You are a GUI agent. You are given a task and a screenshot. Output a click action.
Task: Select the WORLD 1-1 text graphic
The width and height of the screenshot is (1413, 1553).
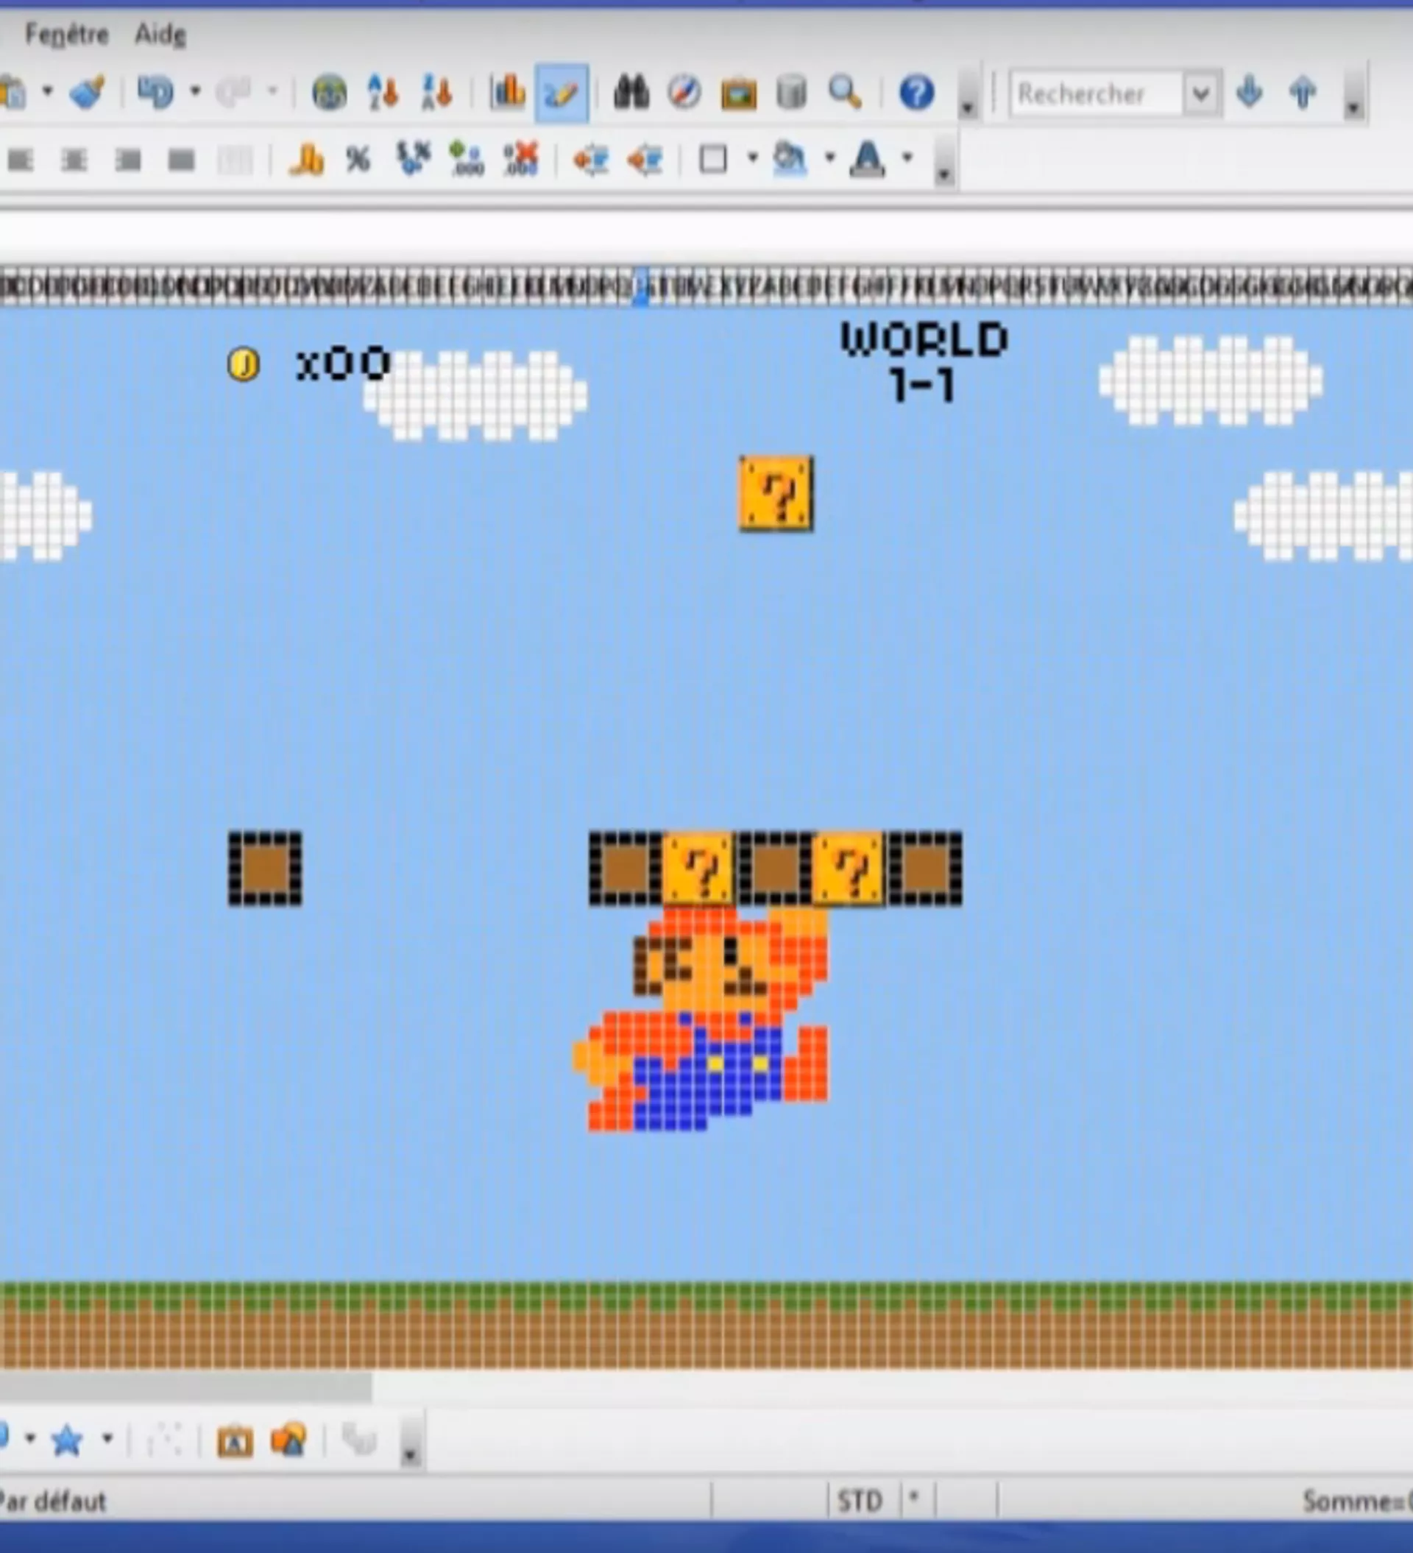click(x=924, y=361)
